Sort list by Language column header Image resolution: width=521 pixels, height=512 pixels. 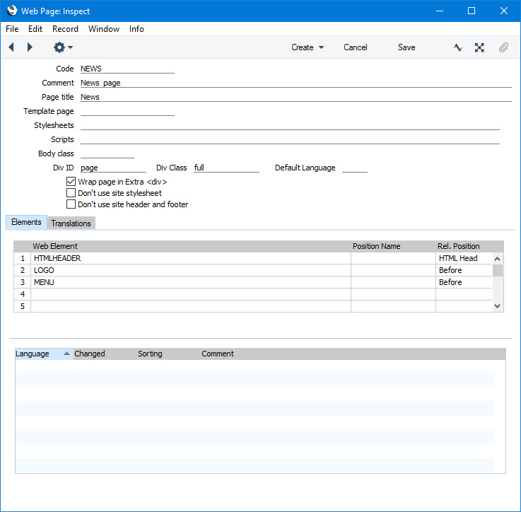42,354
